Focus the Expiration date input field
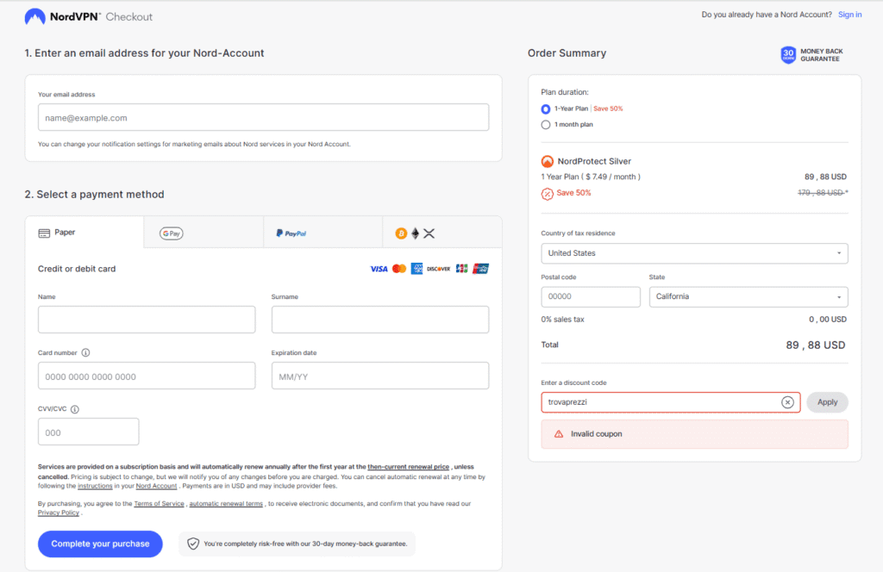The width and height of the screenshot is (883, 572). coord(380,376)
